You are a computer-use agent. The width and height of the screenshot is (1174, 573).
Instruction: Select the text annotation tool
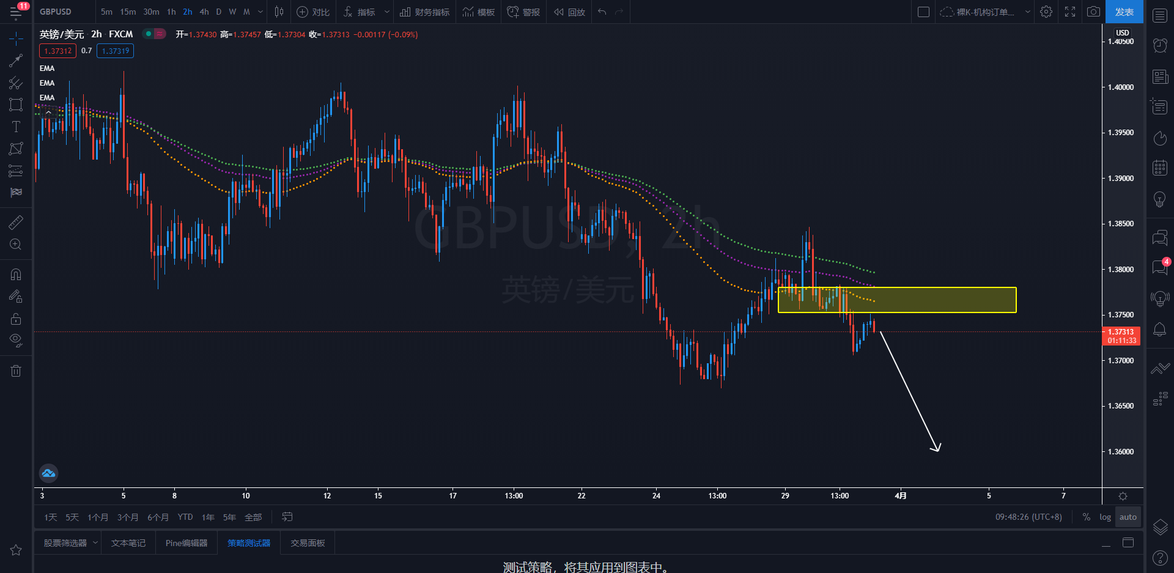(x=16, y=127)
